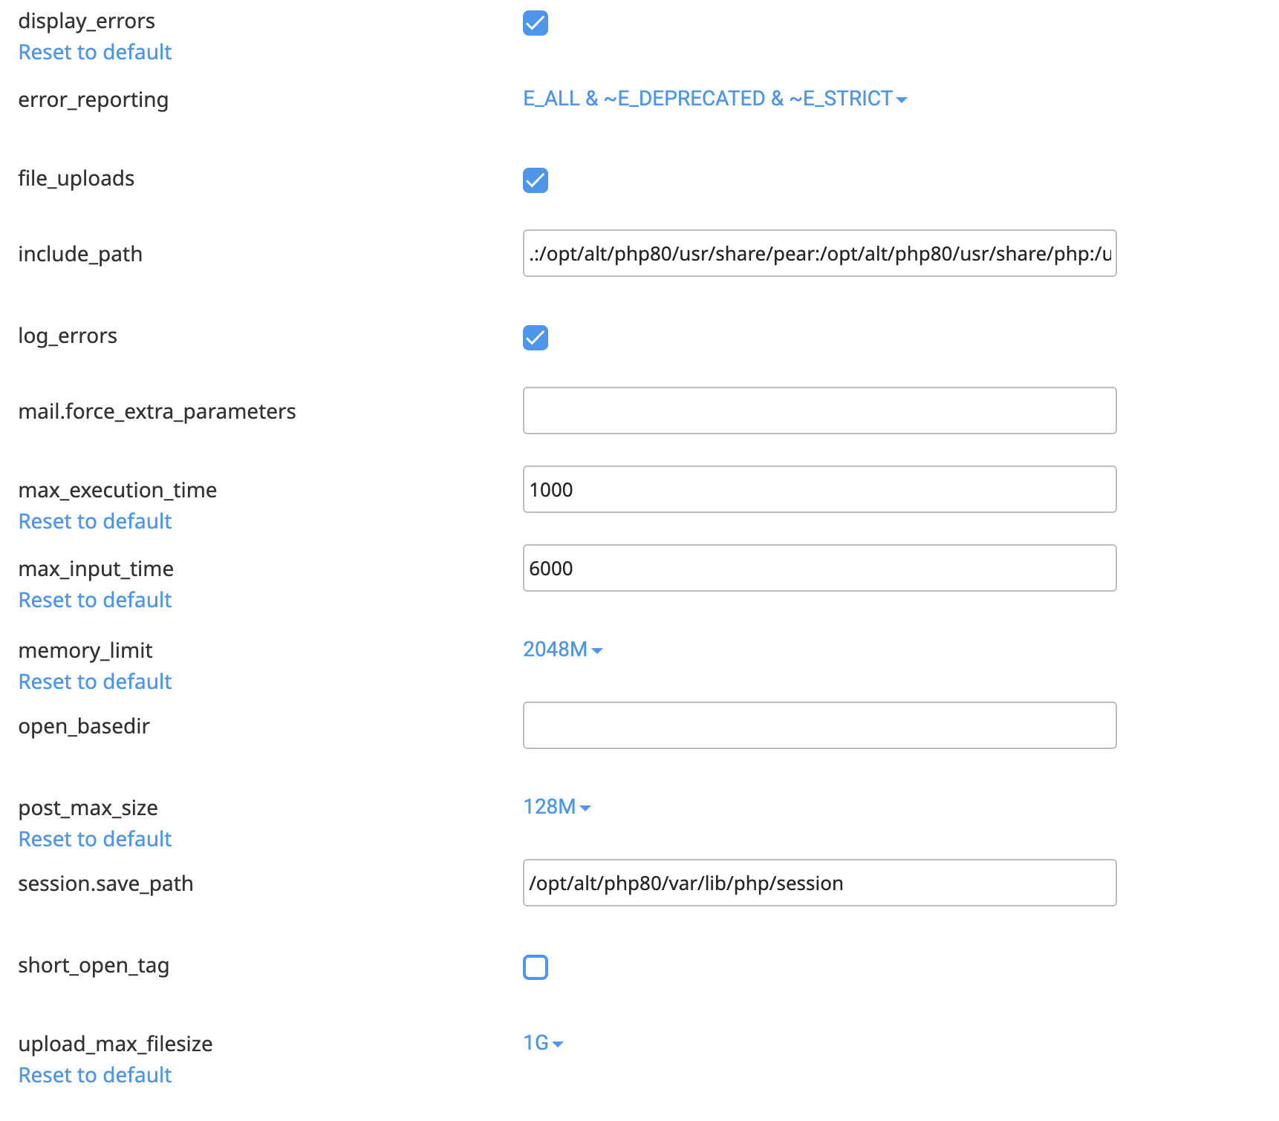
Task: Expand the memory_limit 2048M dropdown
Action: [x=563, y=649]
